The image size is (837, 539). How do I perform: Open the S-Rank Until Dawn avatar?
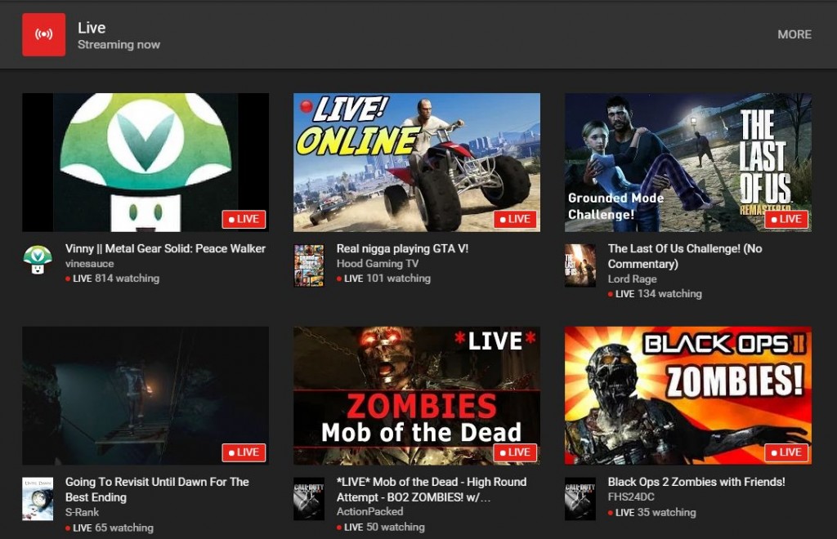pos(38,499)
